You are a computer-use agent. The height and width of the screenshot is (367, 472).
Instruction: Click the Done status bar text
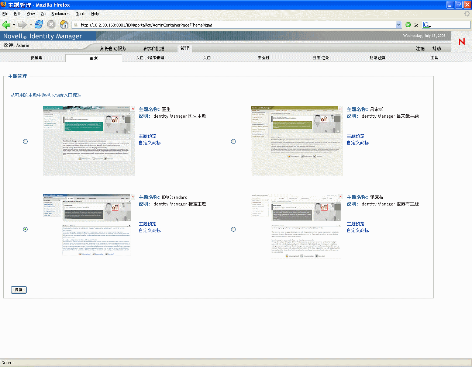[x=6, y=363]
